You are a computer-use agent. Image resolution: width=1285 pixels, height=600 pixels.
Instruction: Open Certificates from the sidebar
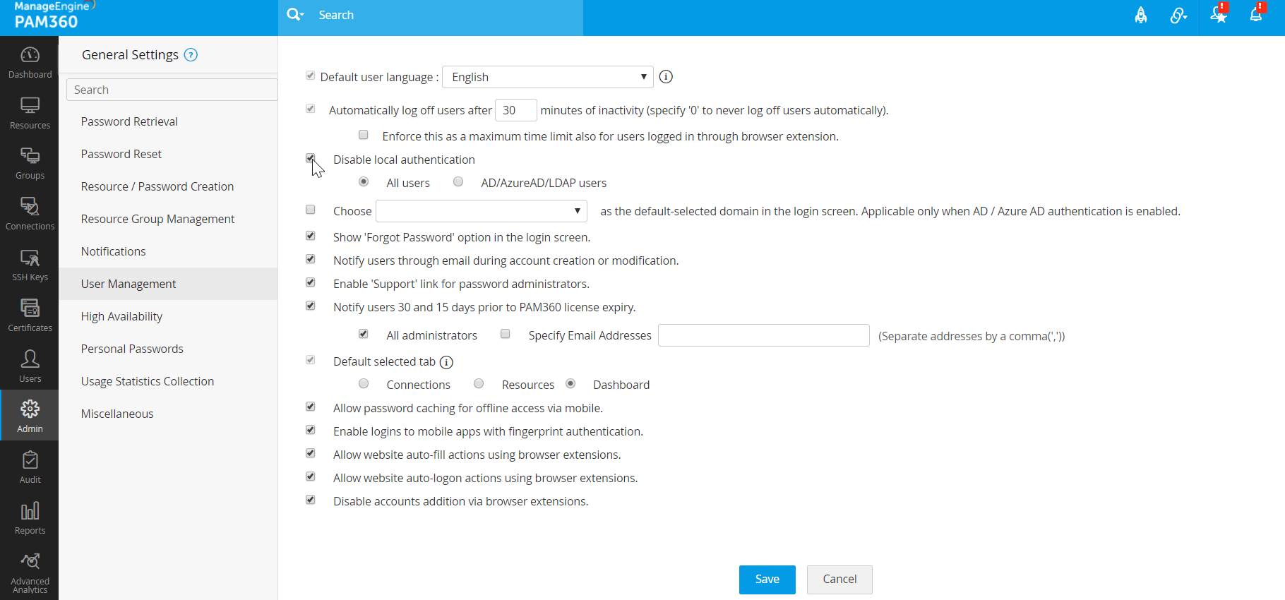pos(30,315)
